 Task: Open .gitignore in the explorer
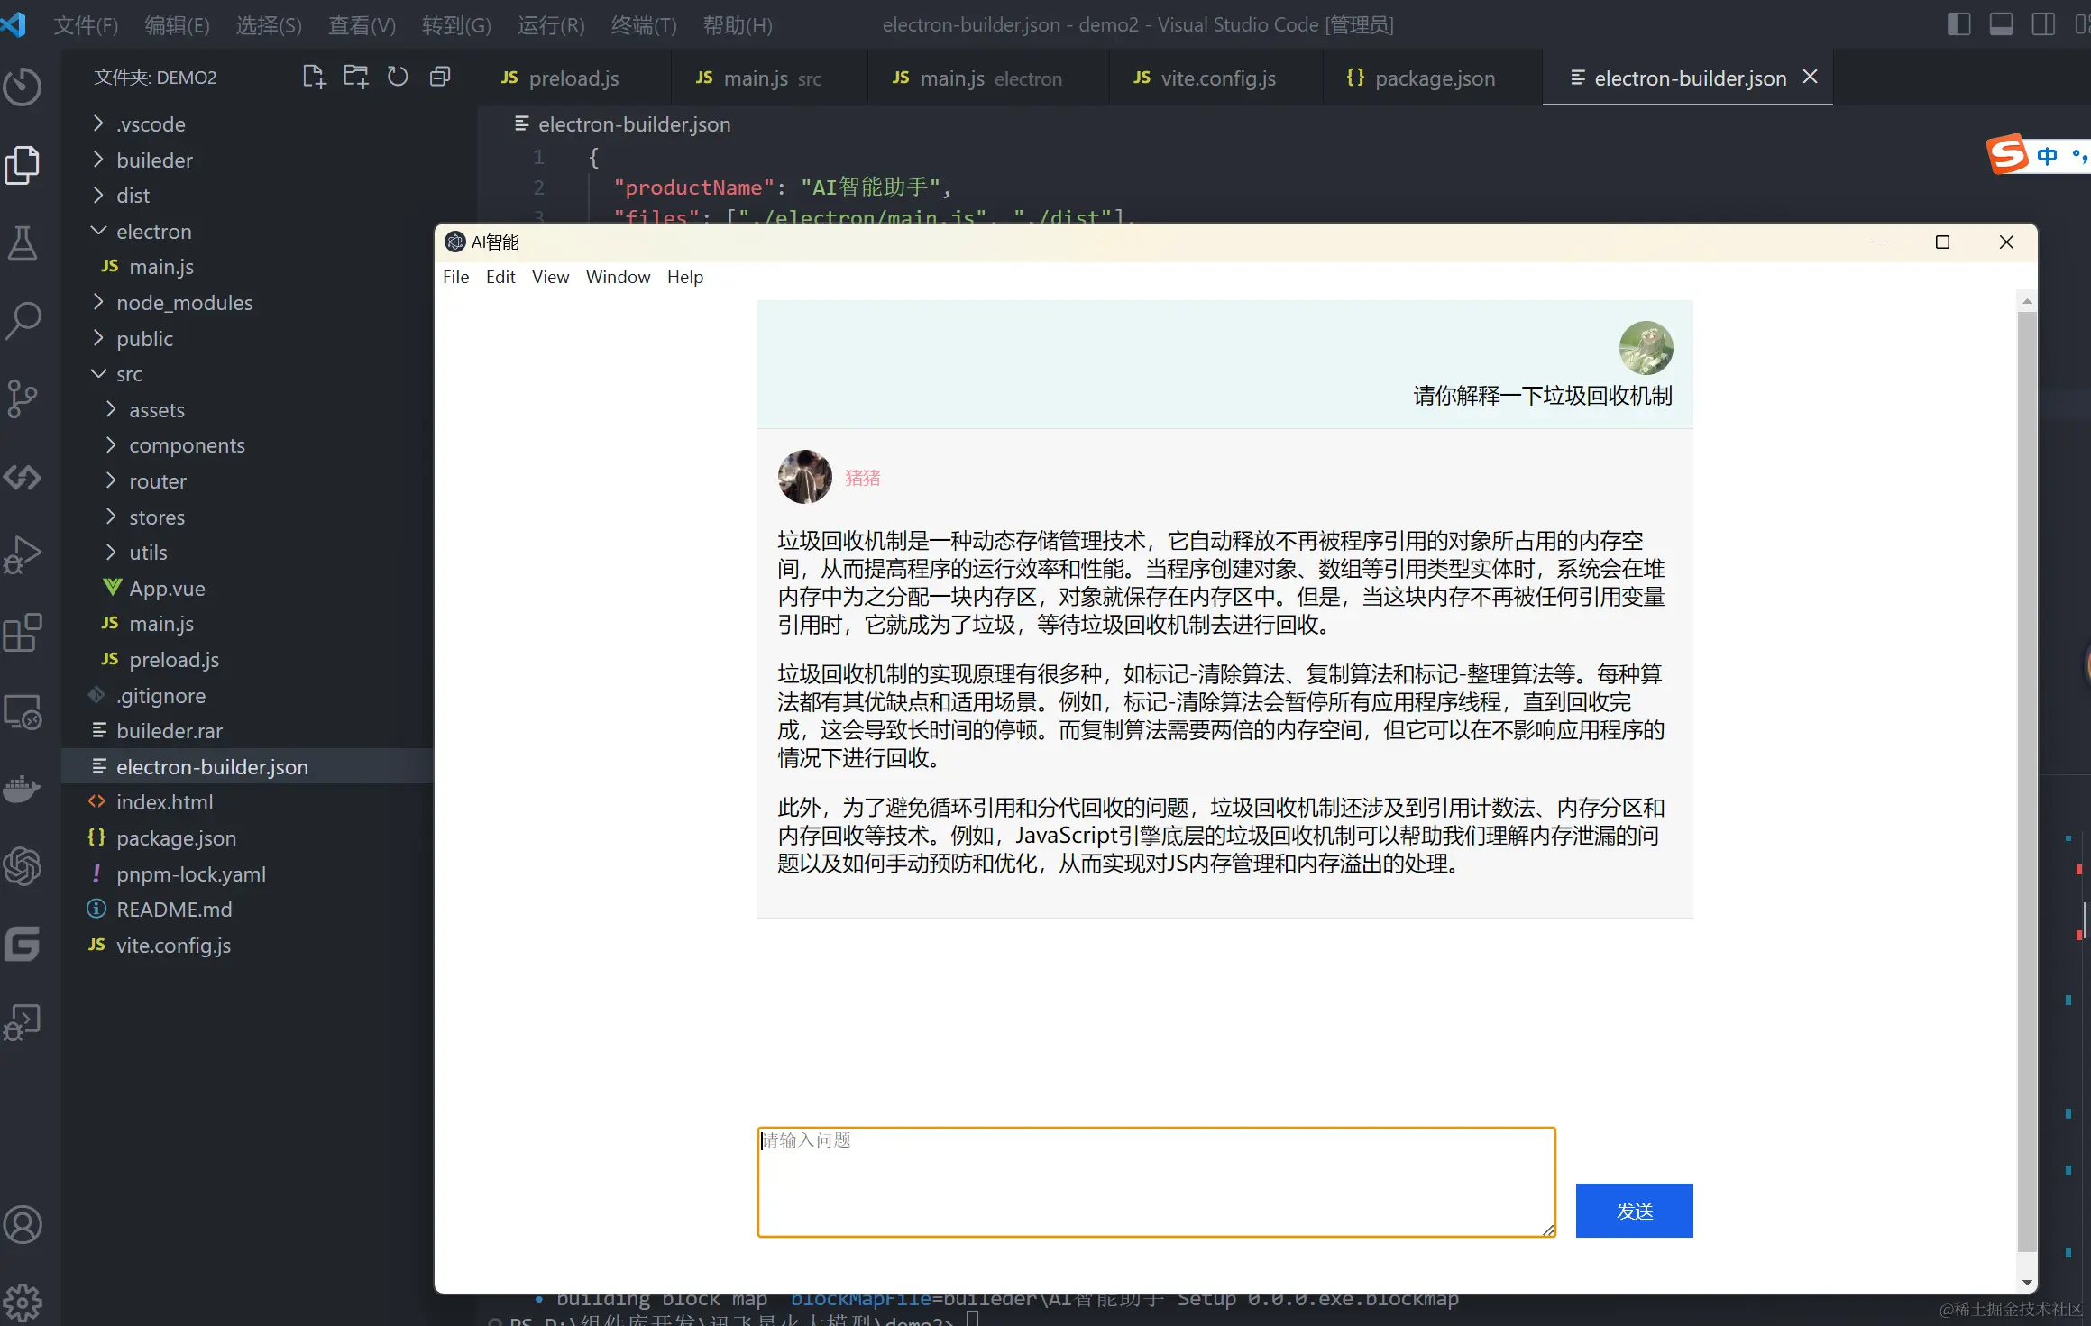pyautogui.click(x=248, y=696)
